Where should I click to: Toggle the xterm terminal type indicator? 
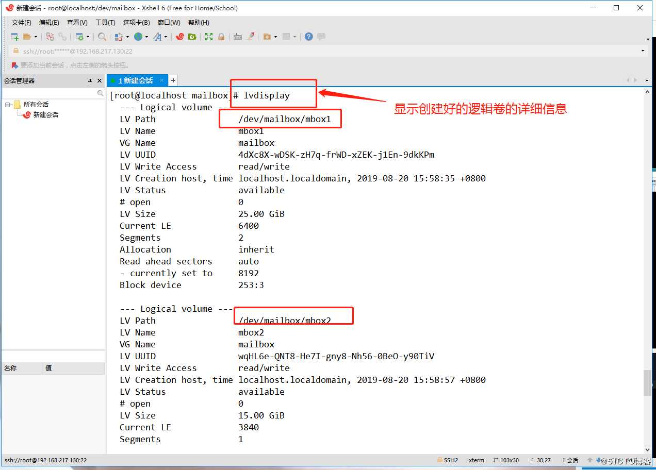click(476, 460)
